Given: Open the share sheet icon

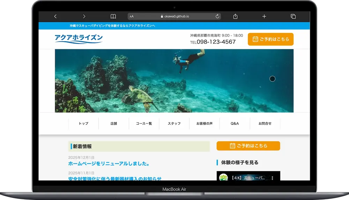Looking at the screenshot, I should [235, 16].
